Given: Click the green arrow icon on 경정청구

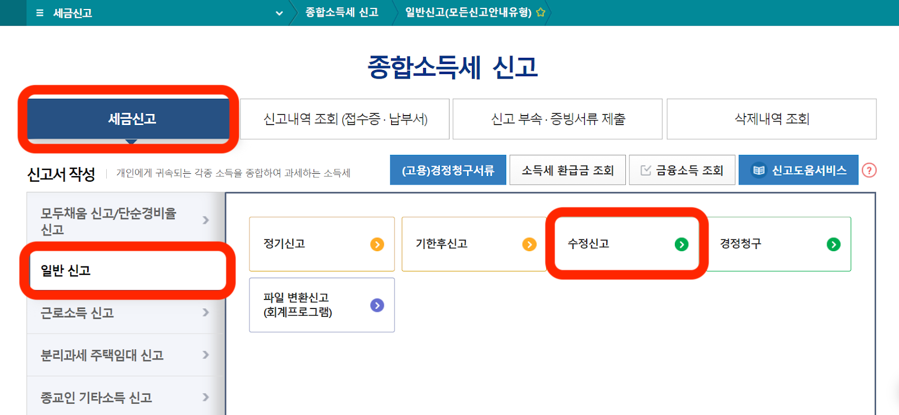Looking at the screenshot, I should [x=834, y=245].
